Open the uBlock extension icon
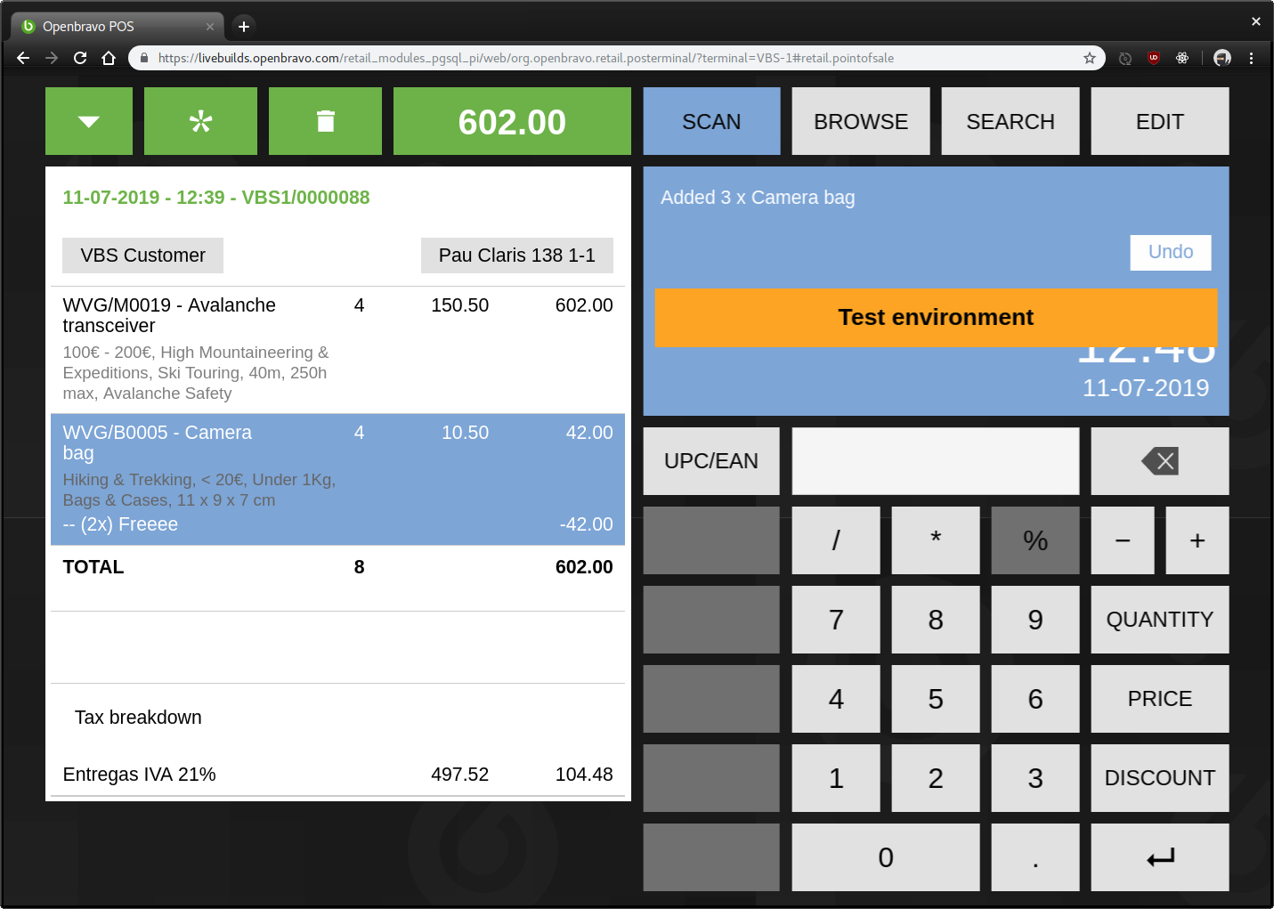1274x909 pixels. click(x=1154, y=58)
